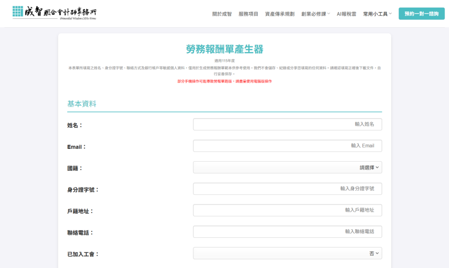Click the Email input field
The width and height of the screenshot is (449, 268).
tap(287, 146)
